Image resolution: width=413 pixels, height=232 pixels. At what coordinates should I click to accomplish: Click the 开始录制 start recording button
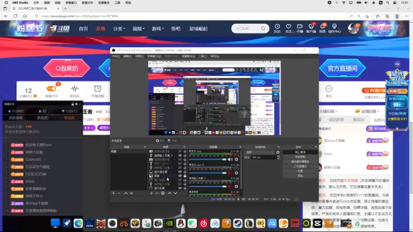pos(300,157)
